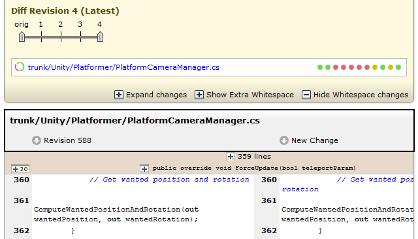Click line number 360 in left column
This screenshot has height=239, width=418.
(x=22, y=180)
